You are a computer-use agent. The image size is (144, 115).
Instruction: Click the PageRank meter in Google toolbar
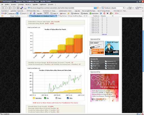click(x=46, y=13)
